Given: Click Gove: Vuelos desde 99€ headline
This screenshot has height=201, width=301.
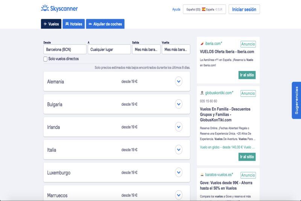Looking at the screenshot, I should tap(226, 186).
